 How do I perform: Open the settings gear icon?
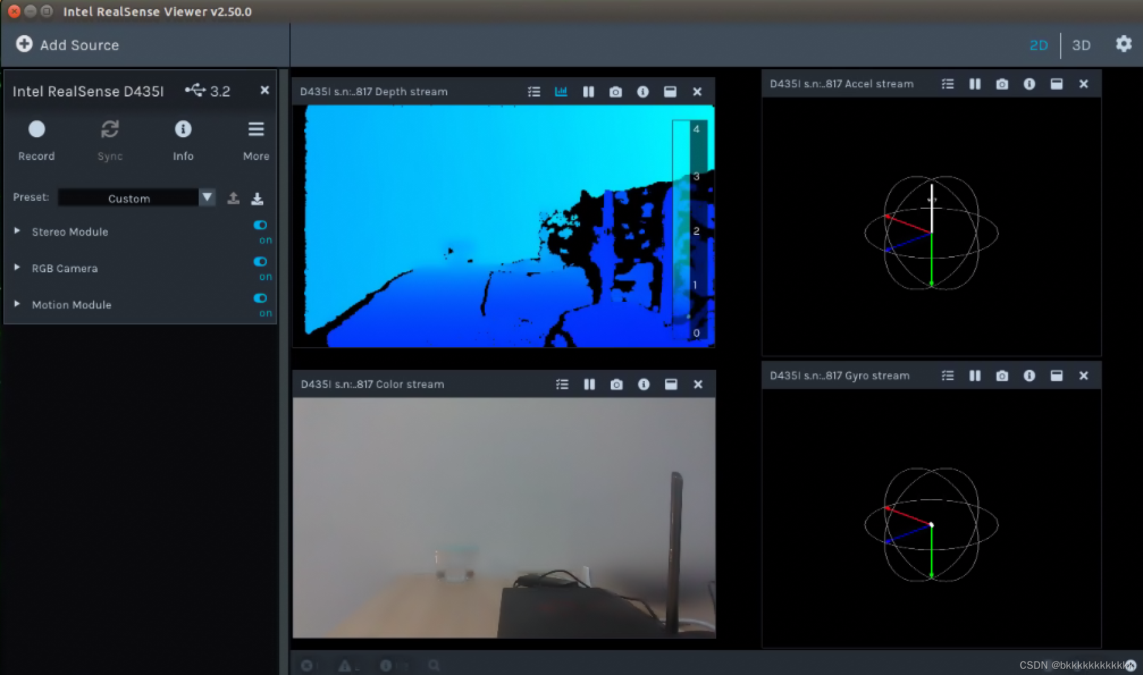coord(1124,44)
